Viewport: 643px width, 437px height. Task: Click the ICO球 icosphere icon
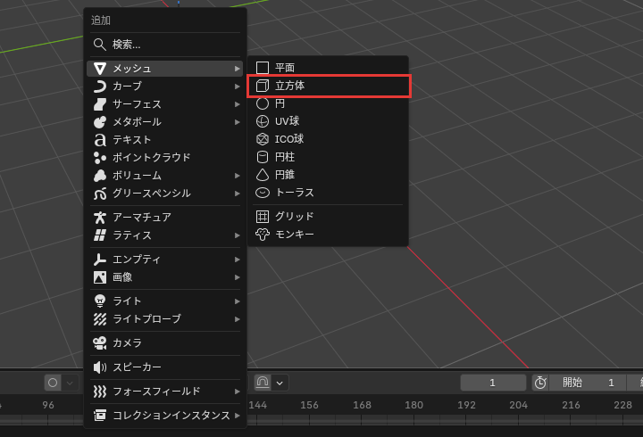(263, 139)
